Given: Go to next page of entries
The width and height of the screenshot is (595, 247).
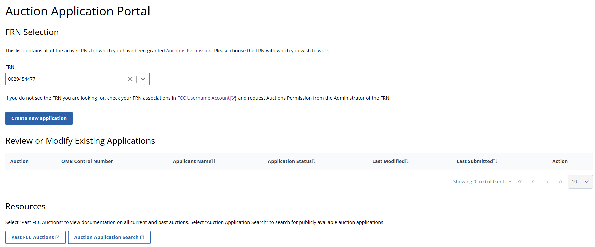Looking at the screenshot, I should point(547,182).
